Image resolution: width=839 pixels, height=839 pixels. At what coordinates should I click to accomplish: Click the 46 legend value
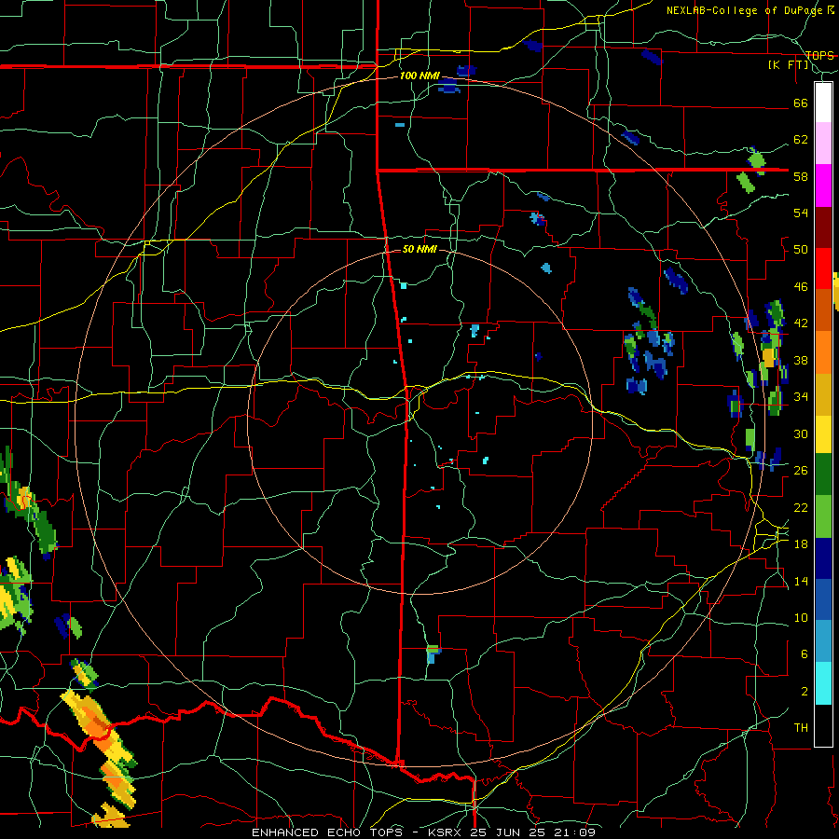801,287
